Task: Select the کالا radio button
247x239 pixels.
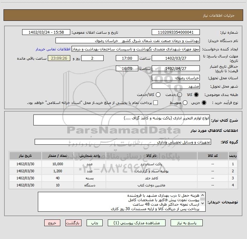Action: pos(196,95)
